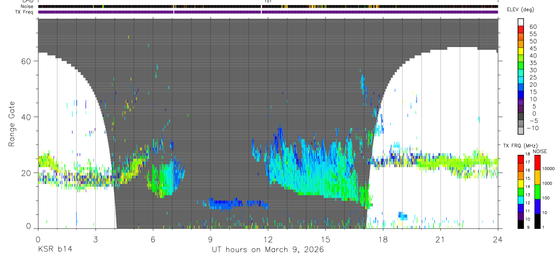This screenshot has height=259, width=560.
Task: Pick the black bottom segment of NOISE colorbar
Action: tap(537, 221)
